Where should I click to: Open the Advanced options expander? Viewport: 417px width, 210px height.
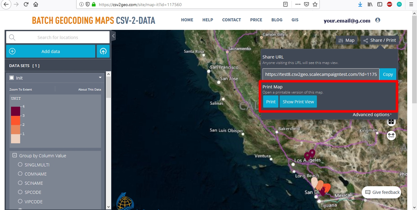click(x=372, y=114)
